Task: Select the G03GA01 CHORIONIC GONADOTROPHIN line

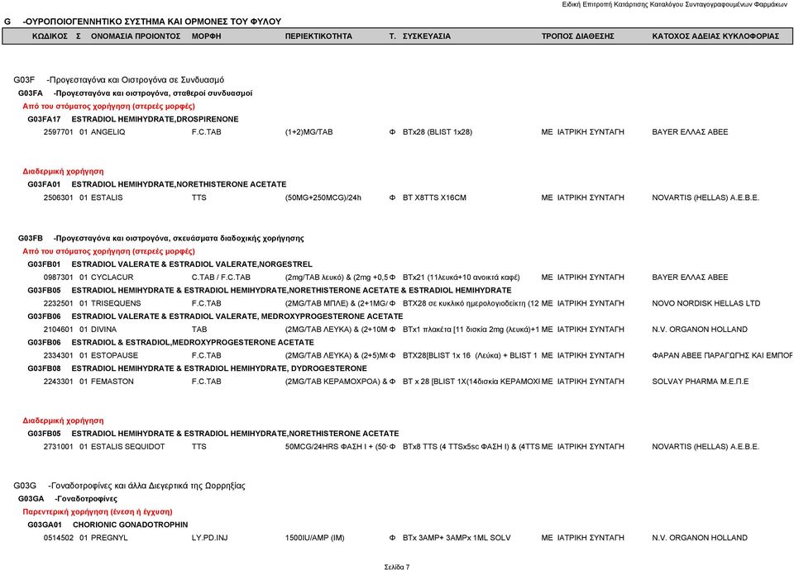Action: pyautogui.click(x=108, y=525)
